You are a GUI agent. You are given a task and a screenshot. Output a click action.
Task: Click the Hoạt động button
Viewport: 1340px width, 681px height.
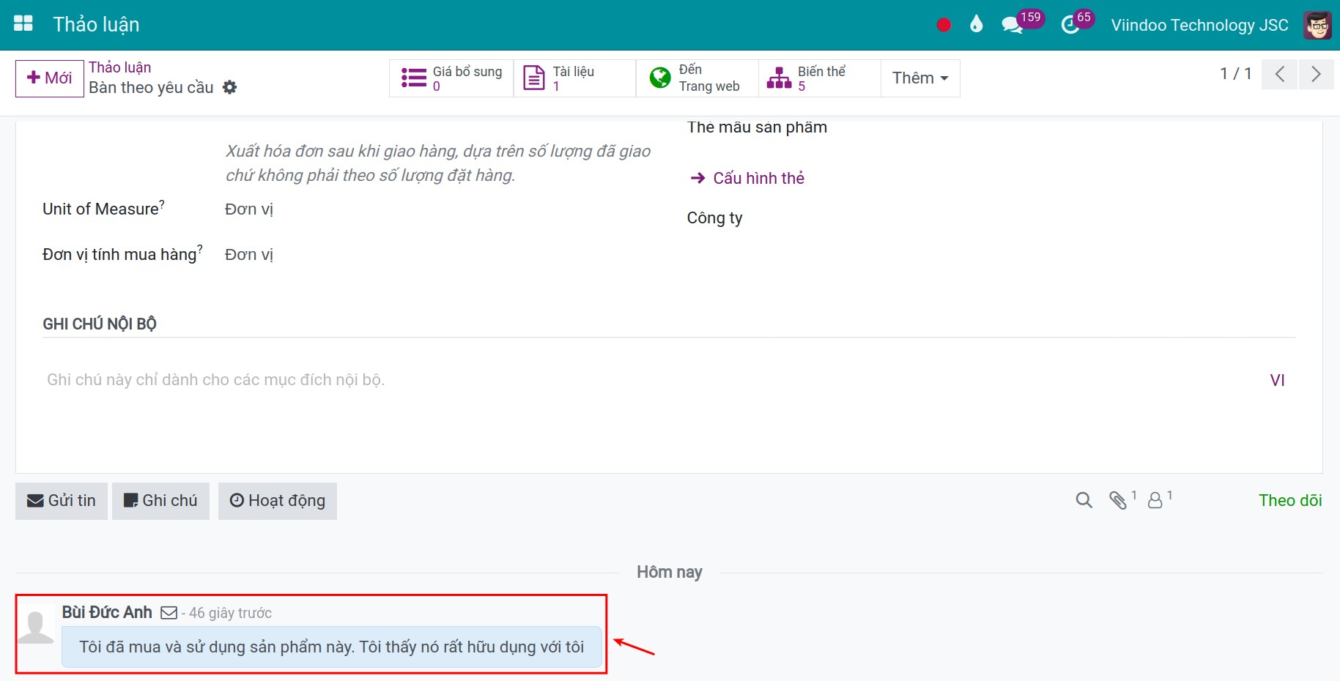pos(278,501)
